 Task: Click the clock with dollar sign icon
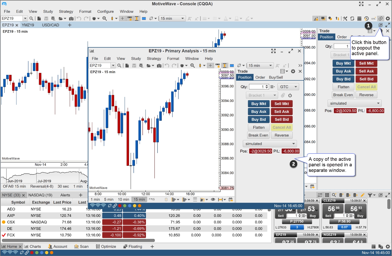pyautogui.click(x=366, y=19)
